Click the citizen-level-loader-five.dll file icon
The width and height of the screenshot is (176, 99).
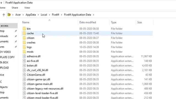pyautogui.click(x=24, y=93)
